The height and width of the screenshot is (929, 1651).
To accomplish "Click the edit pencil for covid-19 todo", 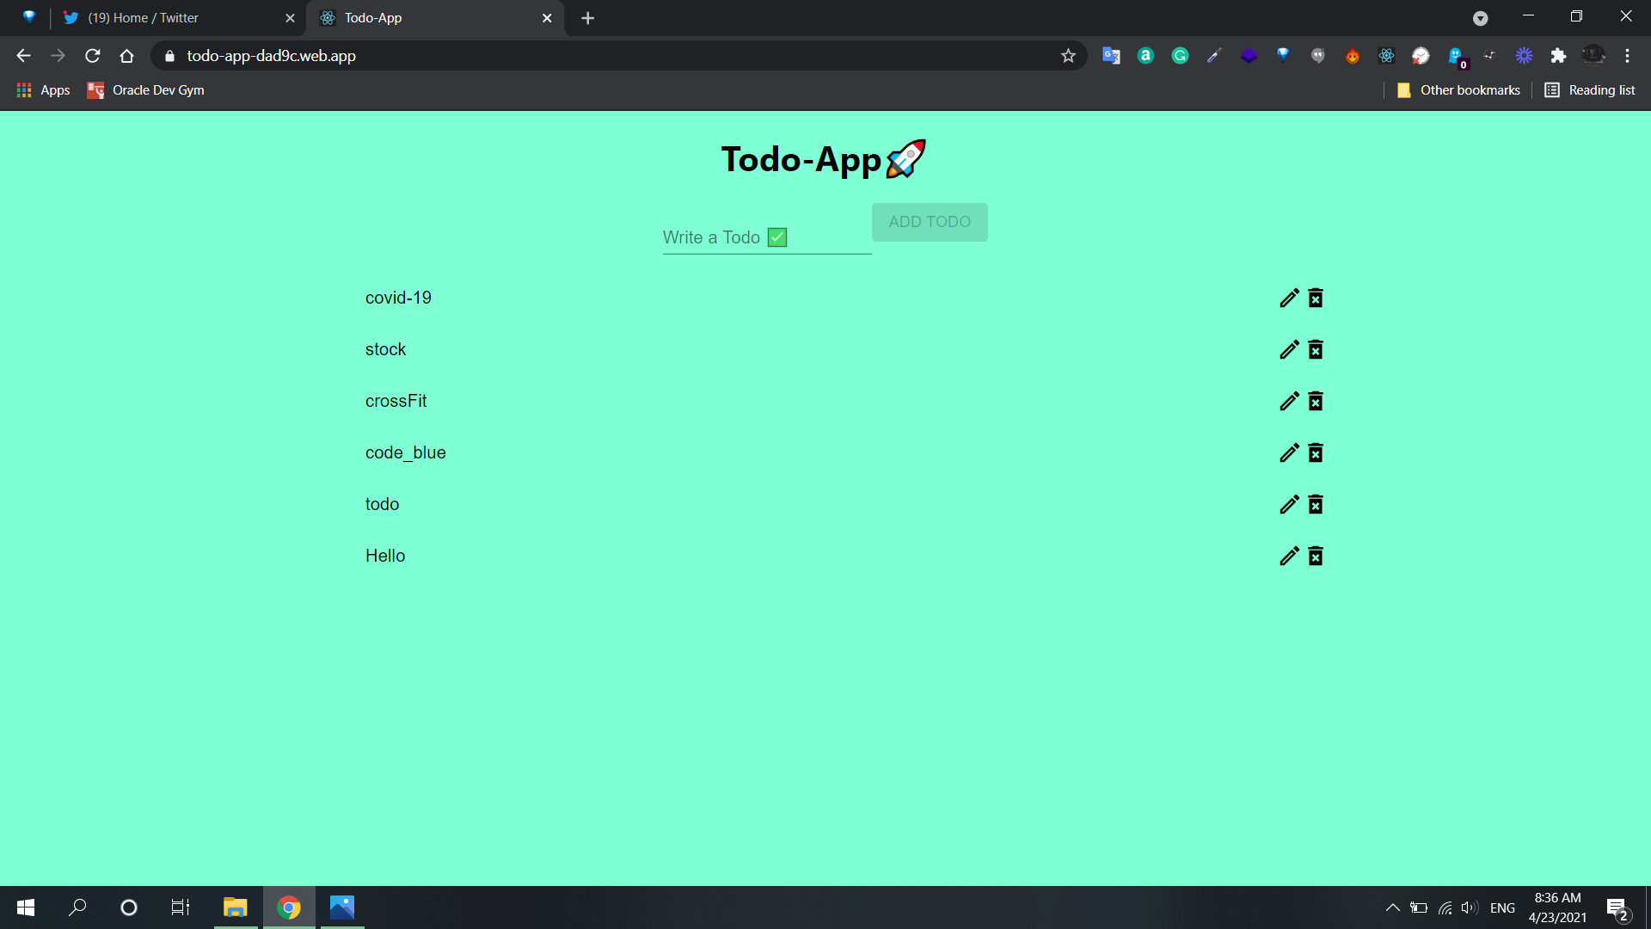I will [x=1288, y=298].
